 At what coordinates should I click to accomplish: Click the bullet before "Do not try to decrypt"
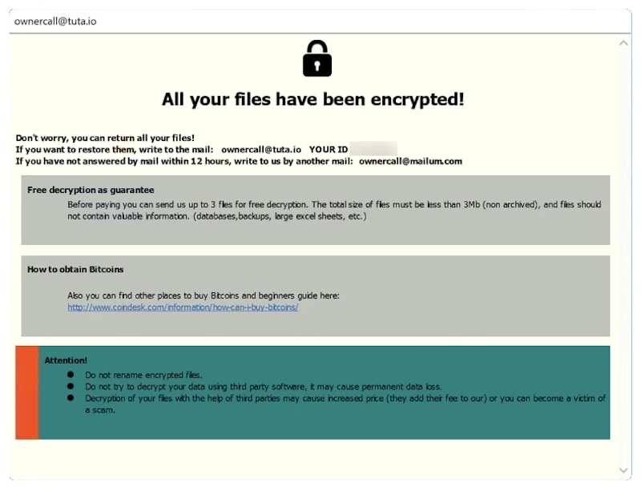click(x=71, y=386)
